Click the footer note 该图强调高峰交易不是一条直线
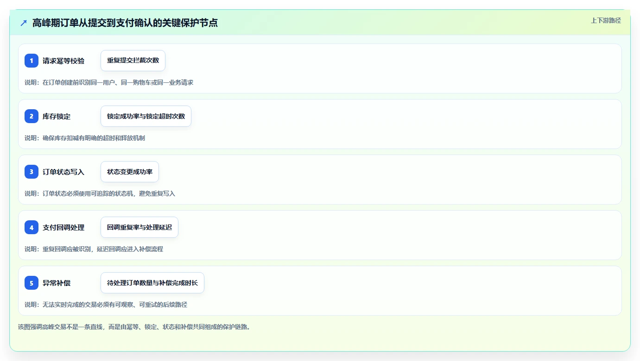Viewport: 640px width, 361px height. 134,327
